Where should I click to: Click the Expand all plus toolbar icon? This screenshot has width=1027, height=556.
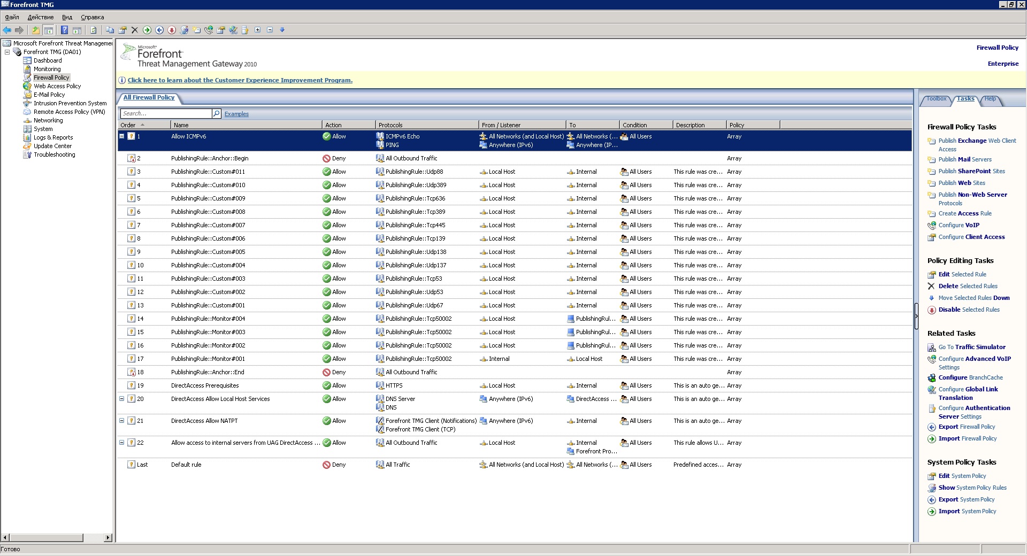(258, 30)
